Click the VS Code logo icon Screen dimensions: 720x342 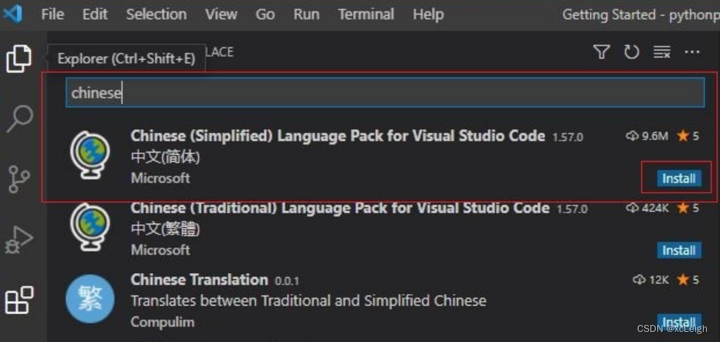tap(12, 14)
